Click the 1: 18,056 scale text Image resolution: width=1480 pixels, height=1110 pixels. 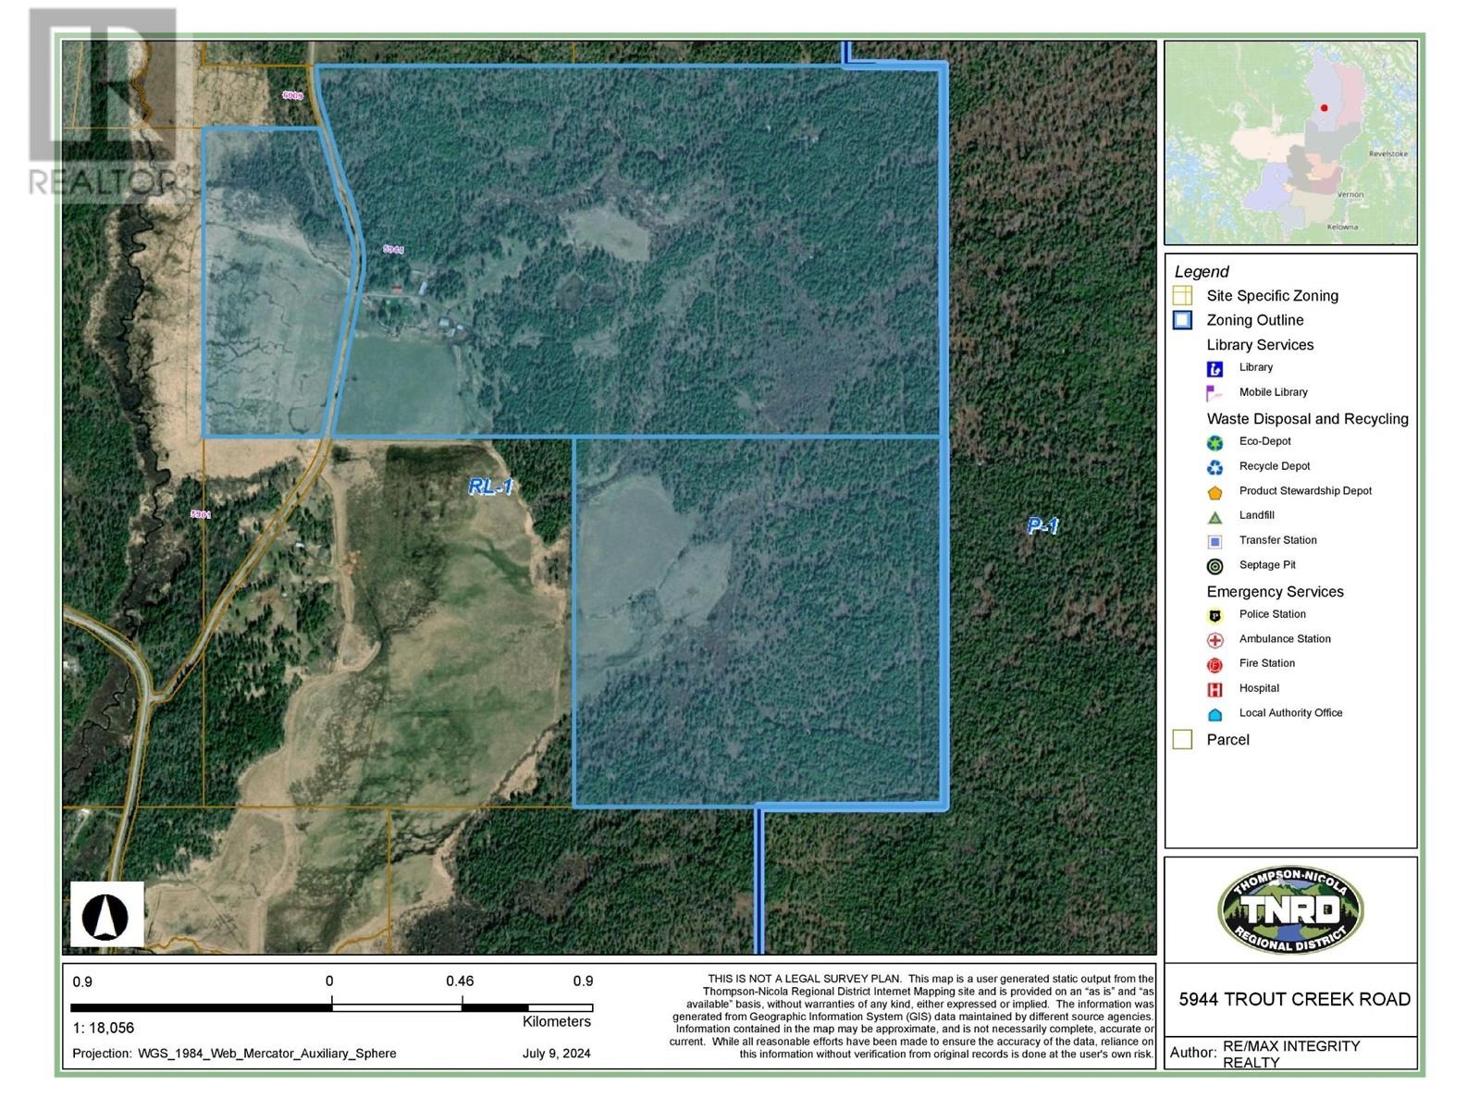[104, 1028]
